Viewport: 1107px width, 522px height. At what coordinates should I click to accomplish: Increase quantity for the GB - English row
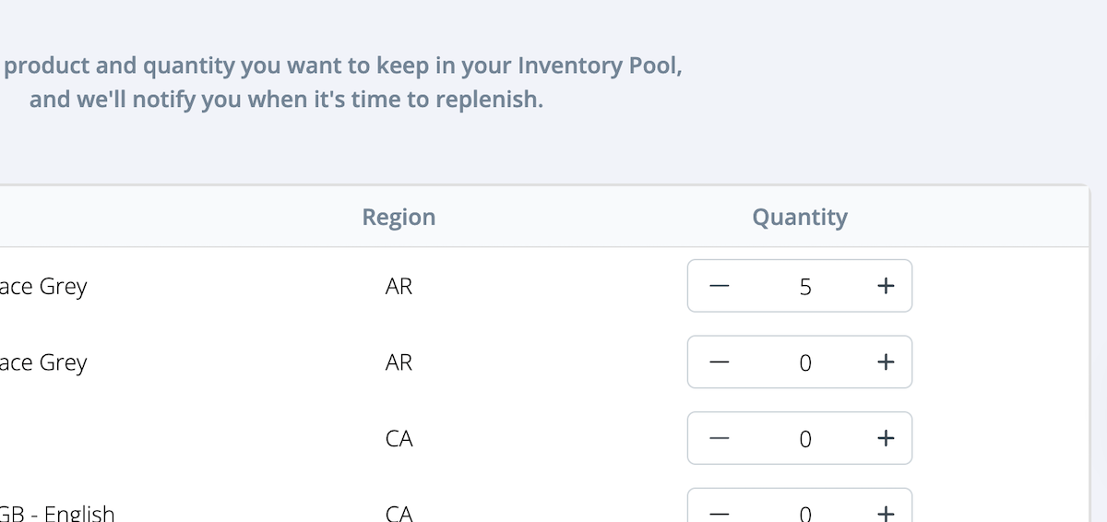[x=886, y=513]
